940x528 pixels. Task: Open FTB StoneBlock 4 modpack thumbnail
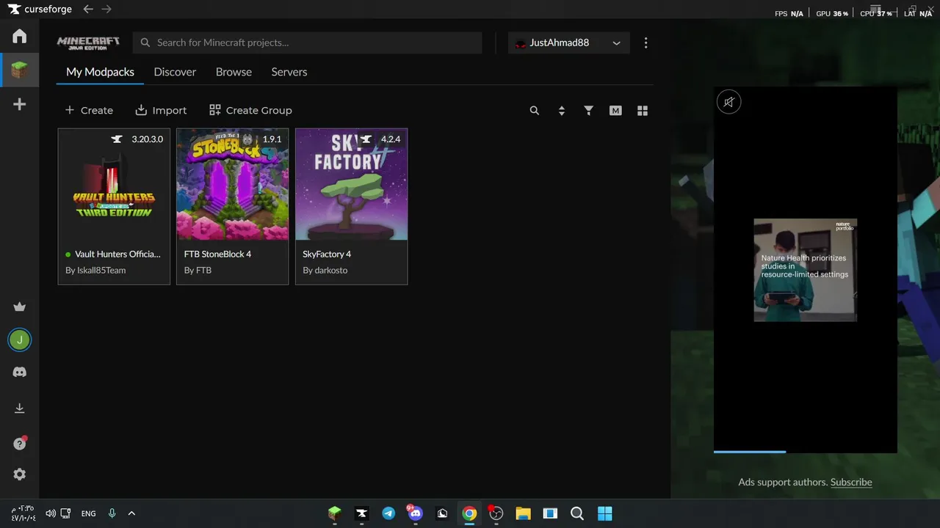click(233, 185)
